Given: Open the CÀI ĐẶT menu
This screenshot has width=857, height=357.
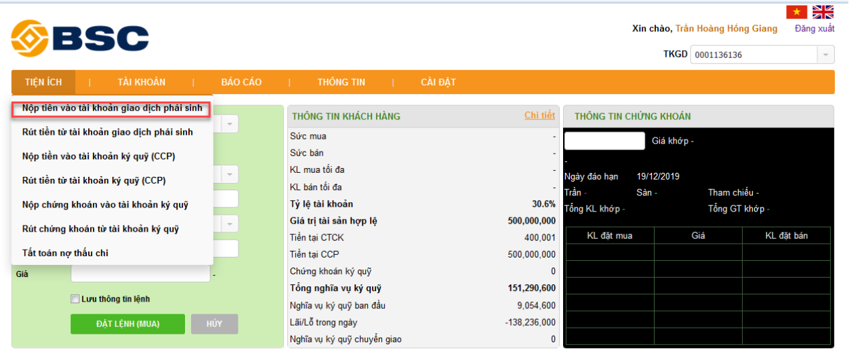Looking at the screenshot, I should [x=438, y=82].
